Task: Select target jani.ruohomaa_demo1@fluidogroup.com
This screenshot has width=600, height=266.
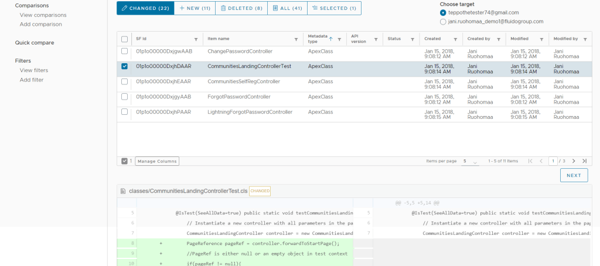Action: coord(443,22)
